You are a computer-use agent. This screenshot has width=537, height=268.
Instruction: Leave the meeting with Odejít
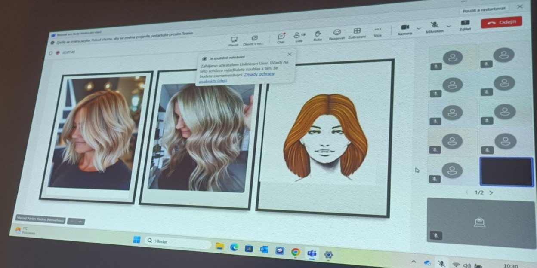[501, 22]
